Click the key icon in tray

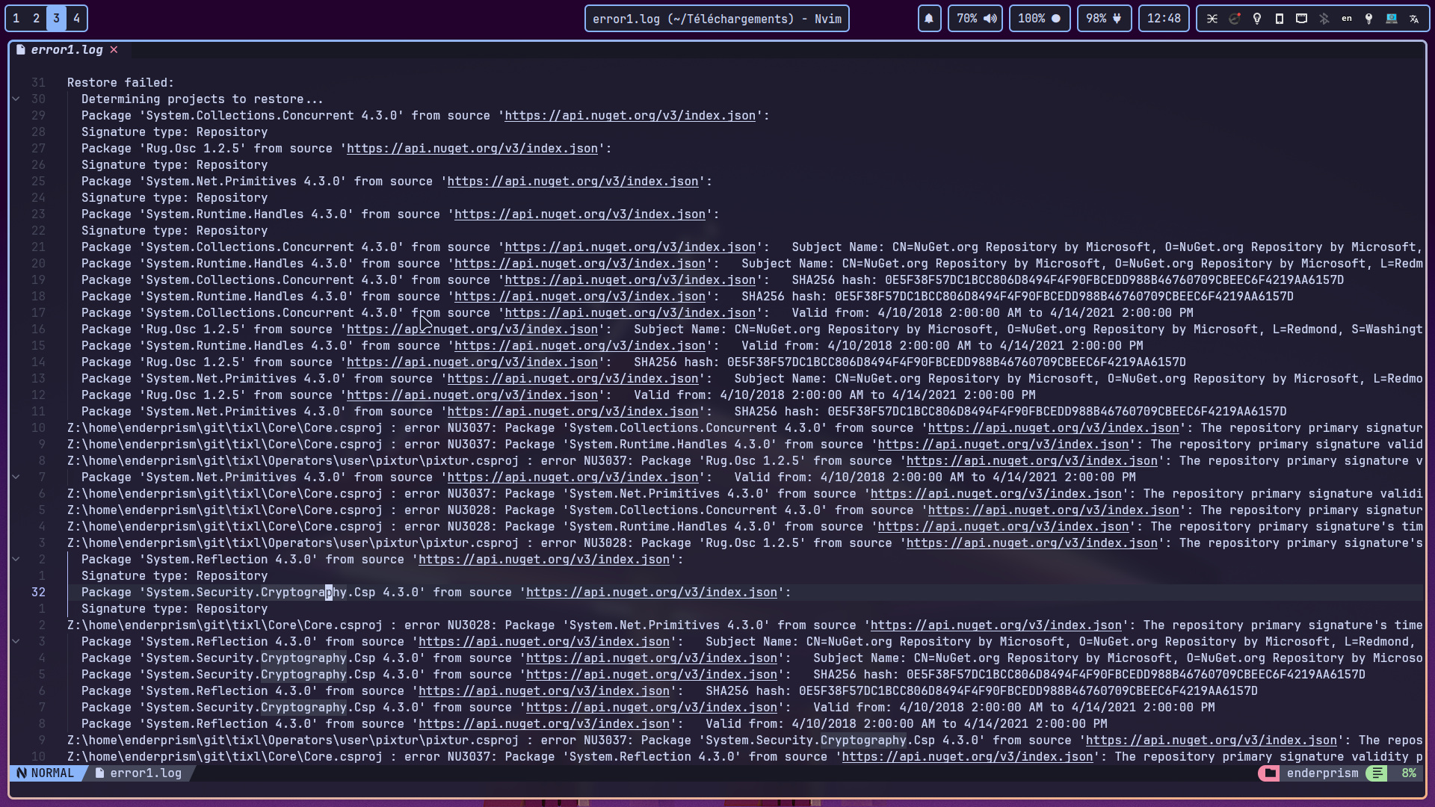pos(1369,19)
